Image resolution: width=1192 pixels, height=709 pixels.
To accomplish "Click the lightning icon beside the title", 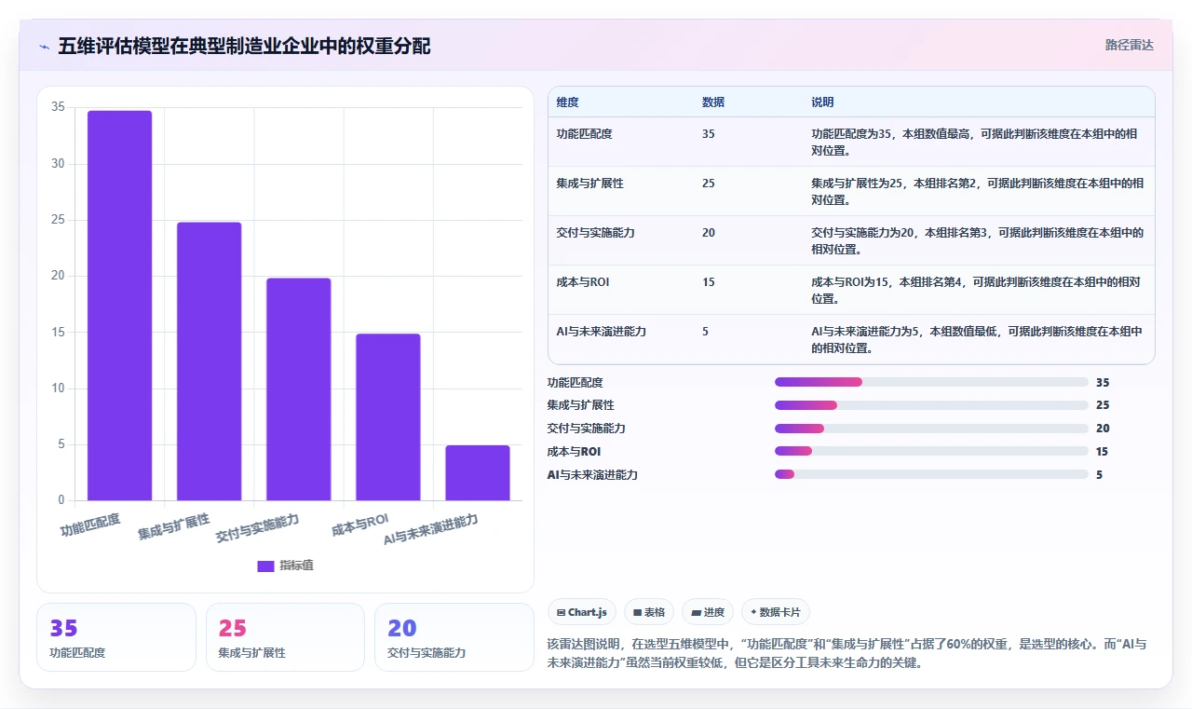I will click(44, 47).
